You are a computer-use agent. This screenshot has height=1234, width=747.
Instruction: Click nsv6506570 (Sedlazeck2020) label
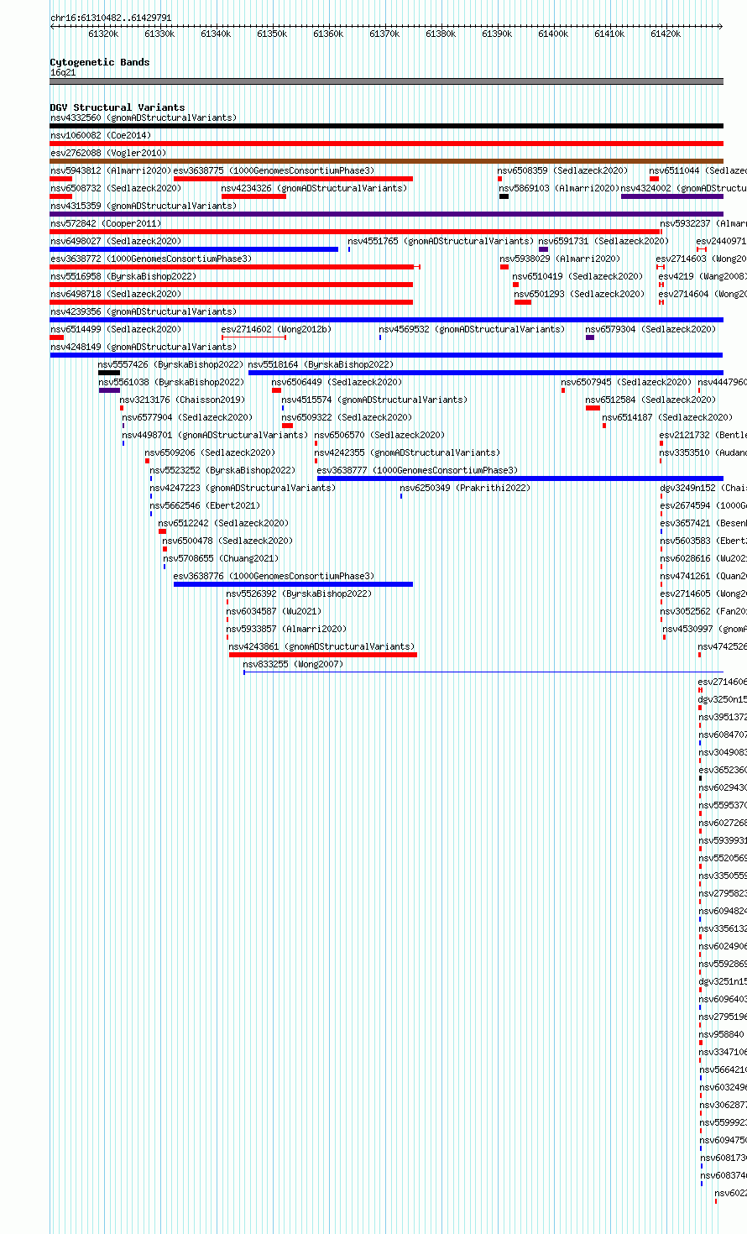pyautogui.click(x=379, y=435)
